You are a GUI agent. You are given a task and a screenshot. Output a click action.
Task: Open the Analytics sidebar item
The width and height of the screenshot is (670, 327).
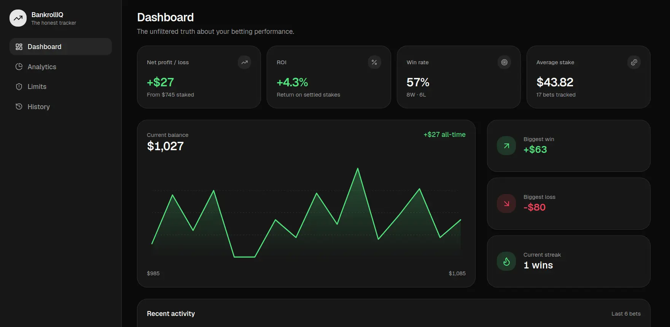point(60,67)
